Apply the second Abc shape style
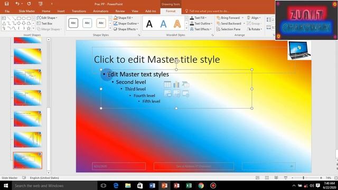The image size is (338, 190). (87, 23)
